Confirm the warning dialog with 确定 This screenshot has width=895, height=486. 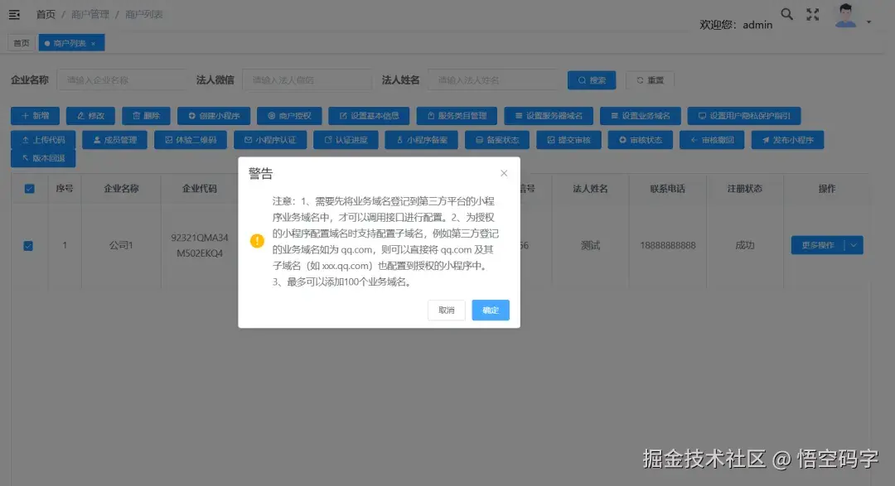(491, 310)
